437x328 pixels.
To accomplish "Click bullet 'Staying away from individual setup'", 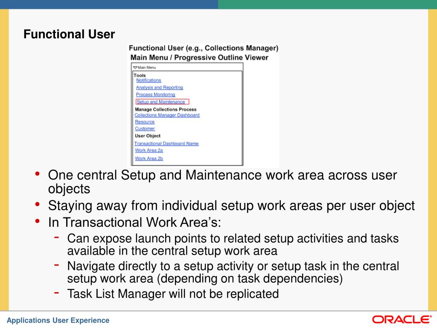I will (231, 206).
